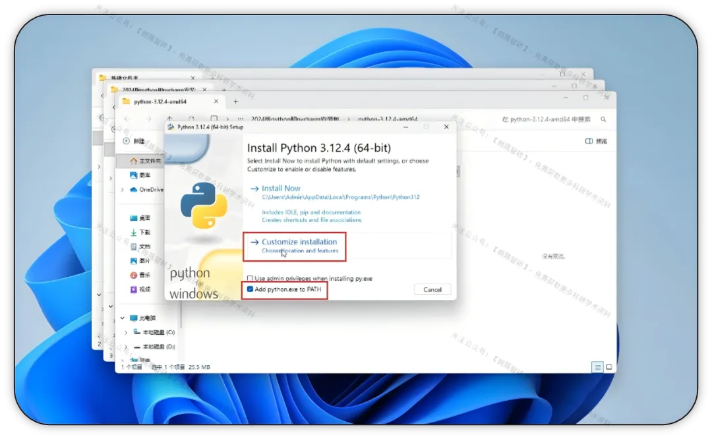Close tab of middle Explorer window

tap(204, 90)
